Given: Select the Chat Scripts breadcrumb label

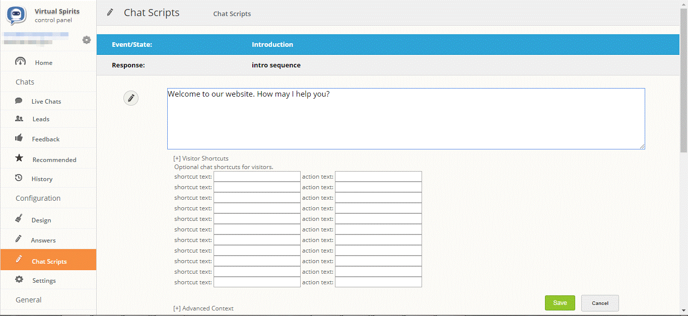Looking at the screenshot, I should click(x=232, y=14).
